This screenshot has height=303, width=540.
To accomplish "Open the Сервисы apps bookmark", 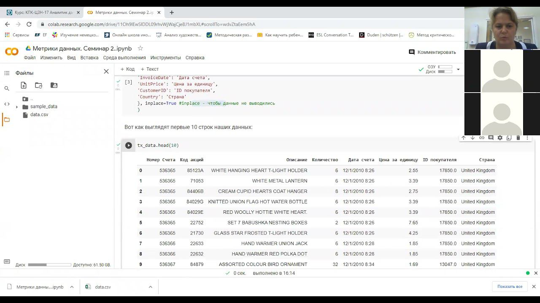I will click(x=17, y=35).
